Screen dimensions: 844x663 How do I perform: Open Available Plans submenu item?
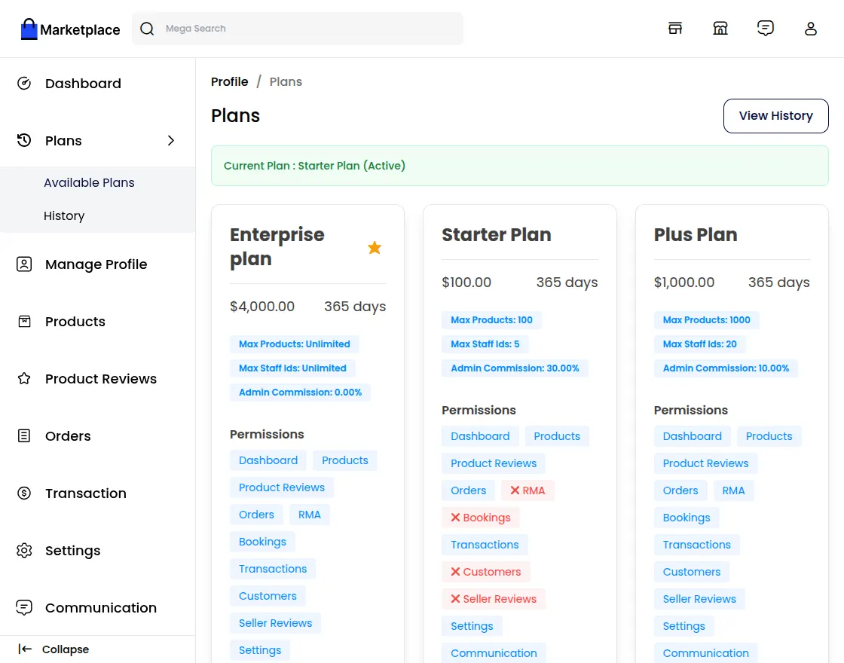coord(89,183)
